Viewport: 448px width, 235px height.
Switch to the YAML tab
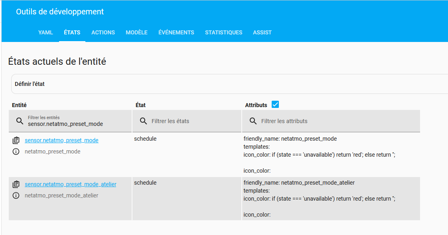coord(45,32)
